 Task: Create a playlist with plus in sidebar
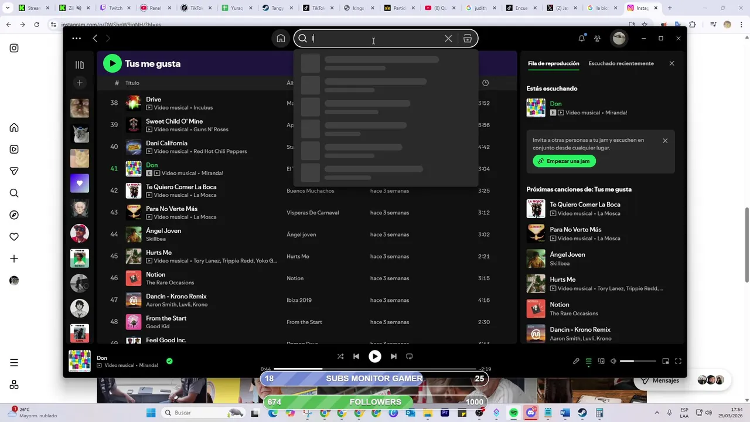click(80, 83)
